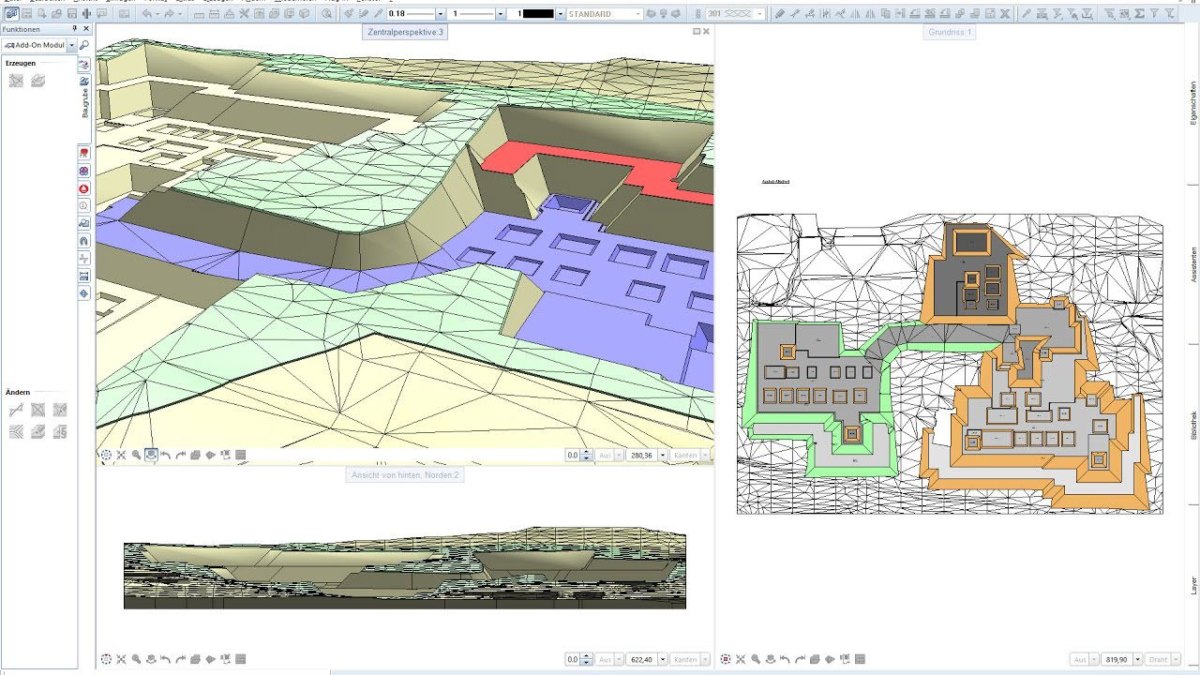Open the Add-On Modul dropdown
The width and height of the screenshot is (1200, 675).
click(73, 45)
